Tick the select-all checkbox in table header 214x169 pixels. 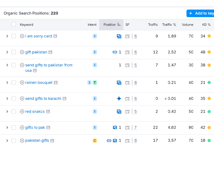[x=14, y=25]
